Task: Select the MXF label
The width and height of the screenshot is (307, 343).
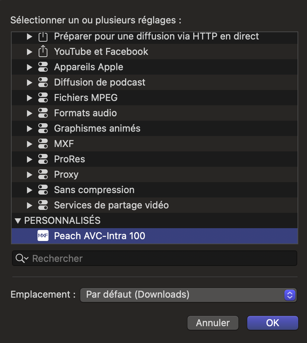Action: pos(64,144)
